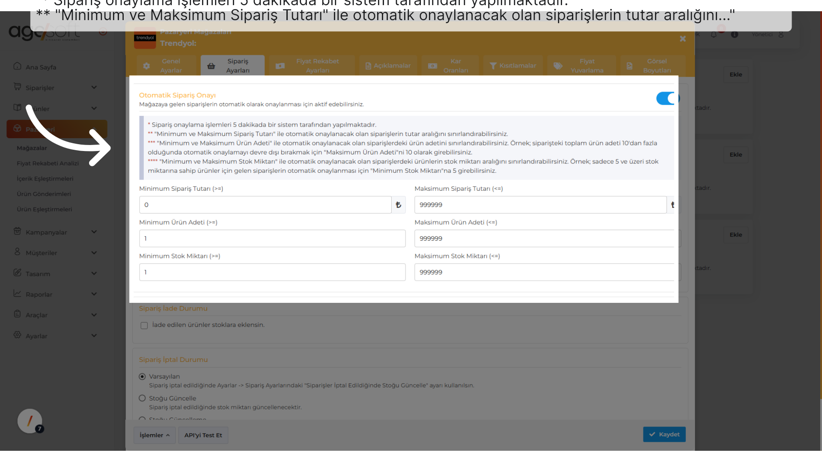
Task: Click the Tasarım edit icon in sidebar
Action: 17,272
